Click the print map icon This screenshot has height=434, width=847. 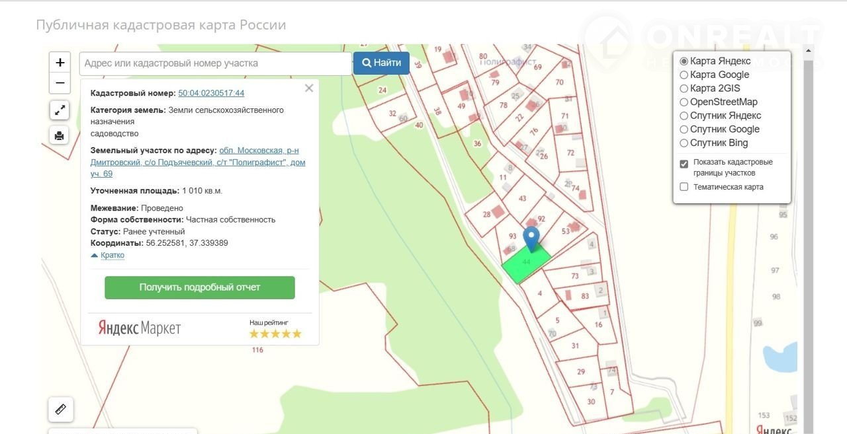60,135
